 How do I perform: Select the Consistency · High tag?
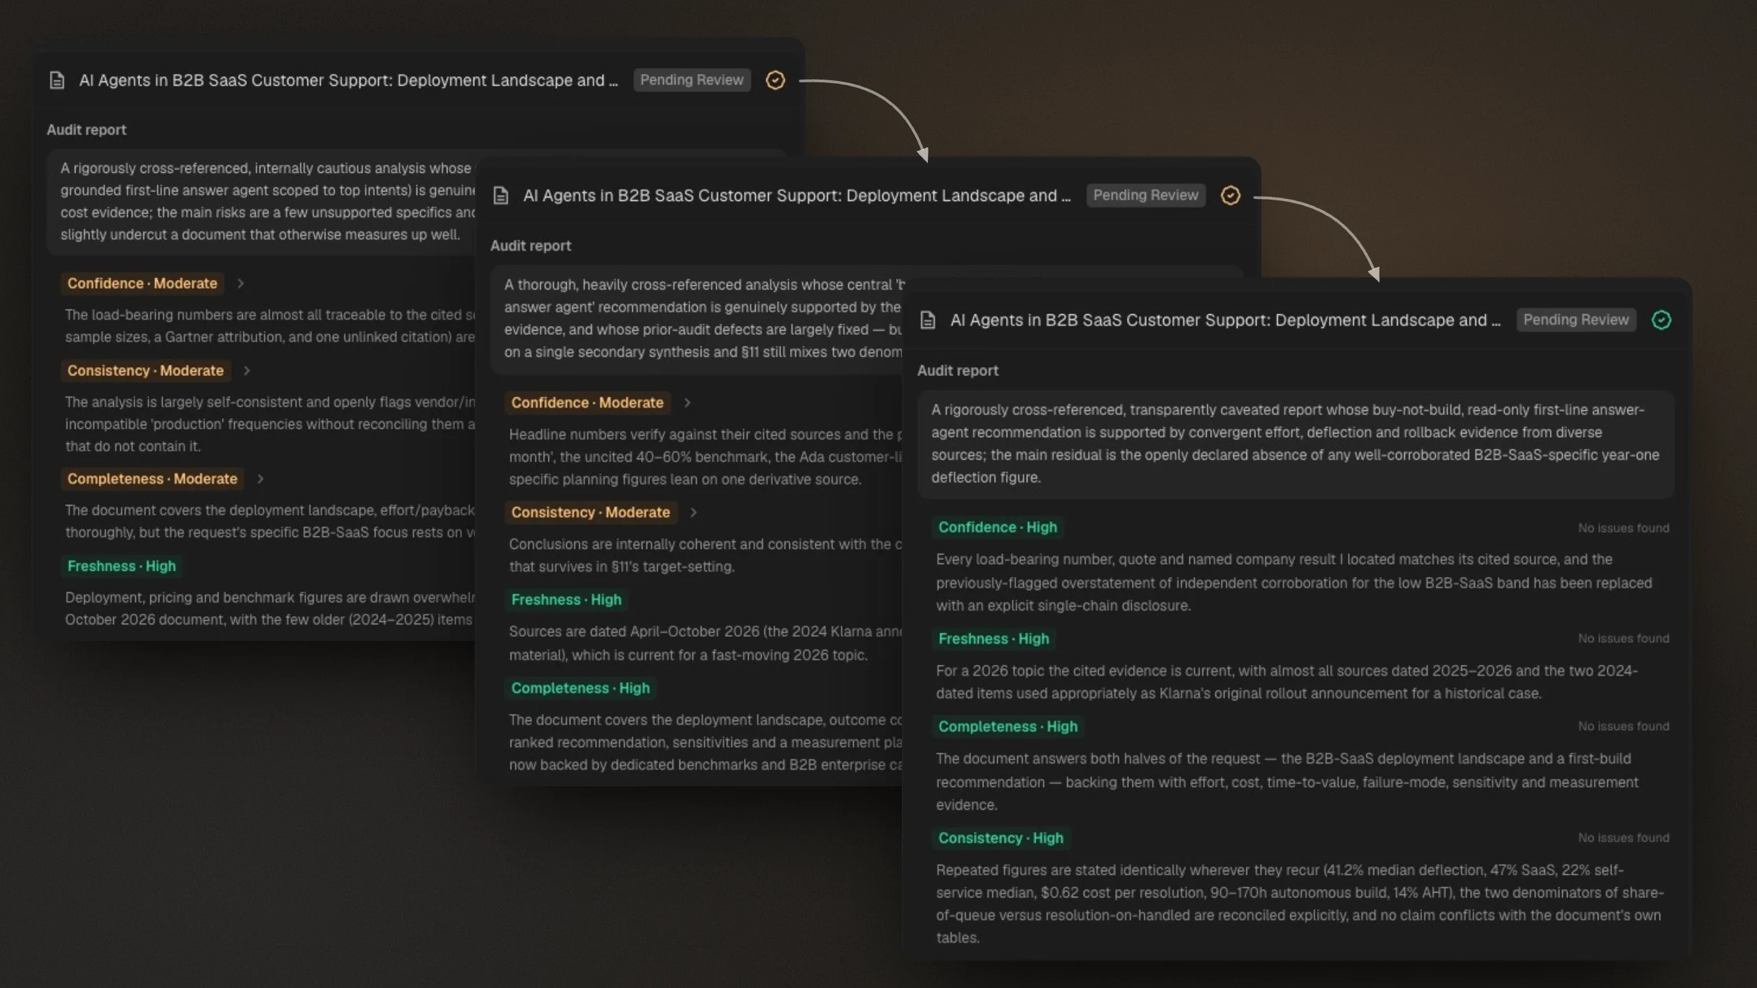pyautogui.click(x=1001, y=838)
